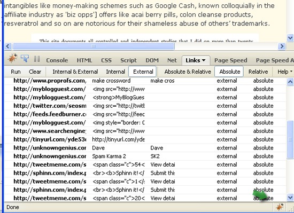This screenshot has width=294, height=213.
Task: Toggle the Absolute links filter
Action: point(229,72)
